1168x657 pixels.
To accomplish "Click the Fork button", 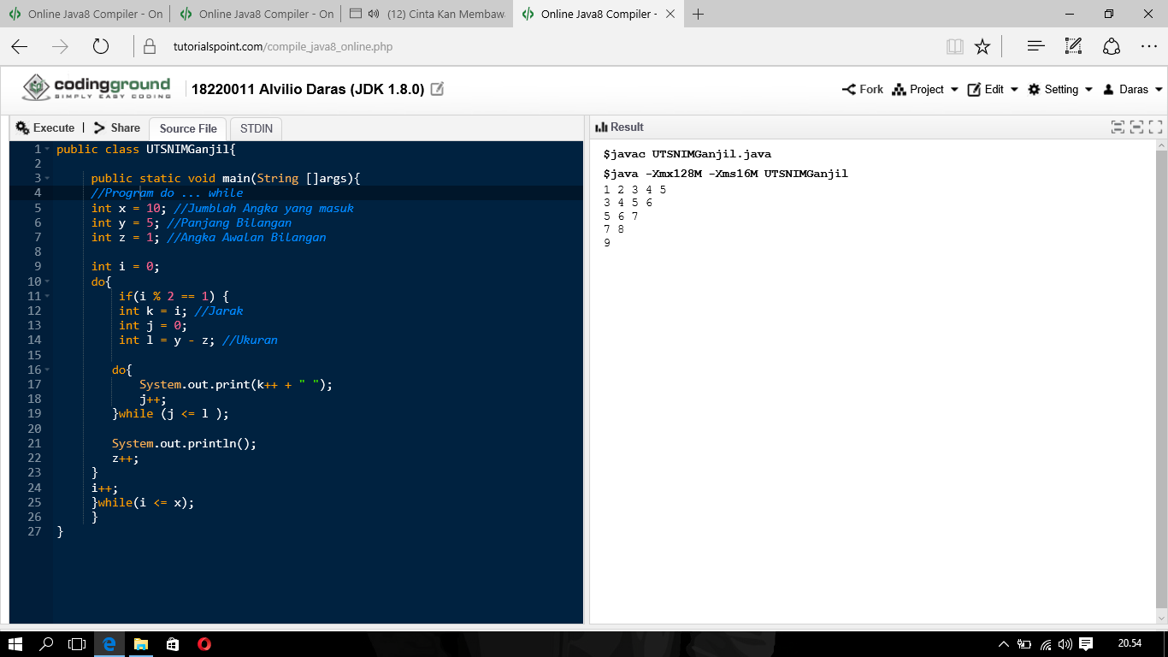I will 863,89.
